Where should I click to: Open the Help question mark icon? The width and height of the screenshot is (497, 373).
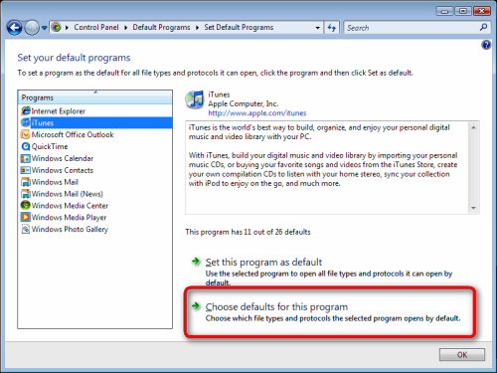486,45
